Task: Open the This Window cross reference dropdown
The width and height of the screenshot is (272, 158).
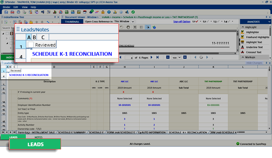Action: point(133,22)
